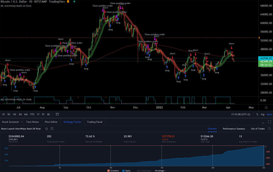Screen dimensions: 273x172
Task: Toggle Drawdown series in equity chart
Action: point(113,171)
